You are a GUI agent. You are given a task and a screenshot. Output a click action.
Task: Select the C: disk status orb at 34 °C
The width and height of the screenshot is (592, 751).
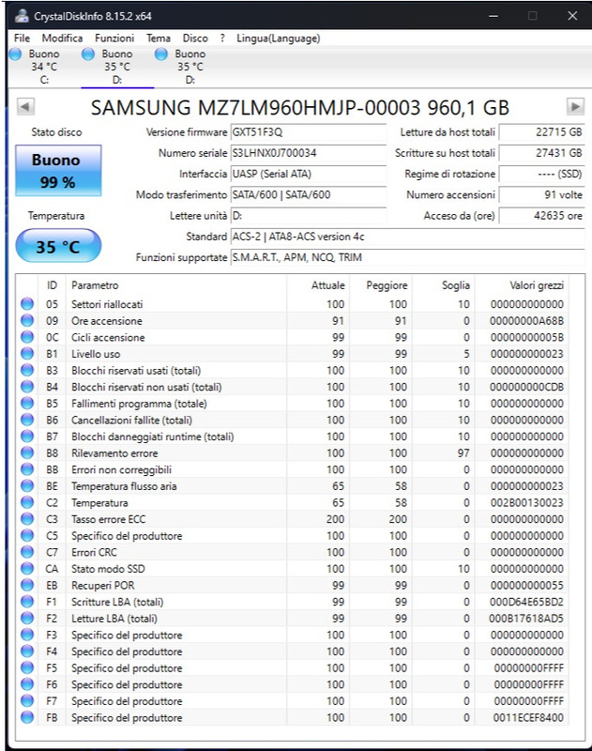click(x=15, y=54)
